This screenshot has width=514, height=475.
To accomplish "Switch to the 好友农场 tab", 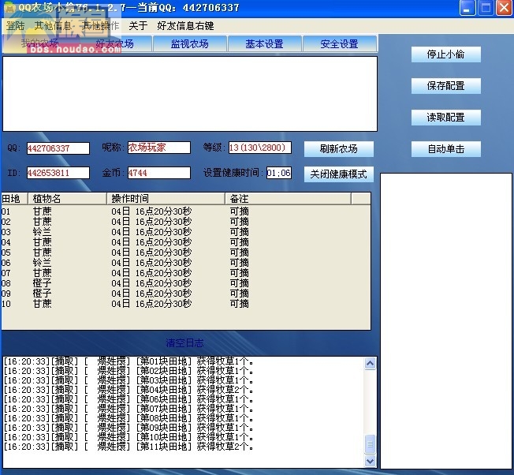I will [115, 43].
